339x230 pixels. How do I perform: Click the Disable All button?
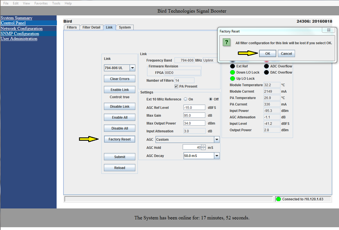click(x=119, y=128)
